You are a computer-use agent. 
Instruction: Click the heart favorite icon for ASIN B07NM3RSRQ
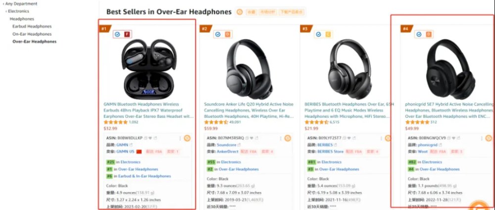pos(251,138)
